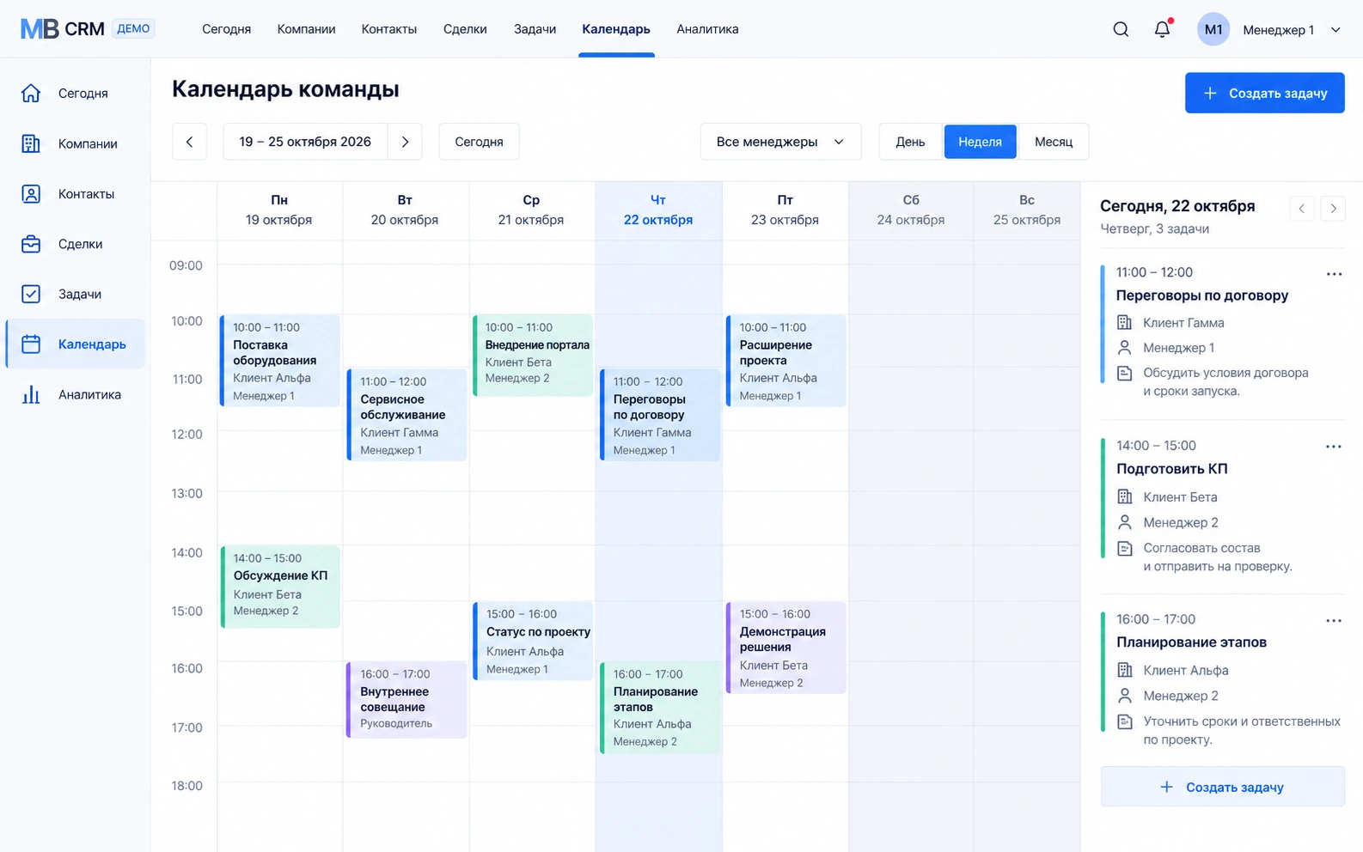Show previous day in side panel
The image size is (1363, 852).
pyautogui.click(x=1302, y=208)
